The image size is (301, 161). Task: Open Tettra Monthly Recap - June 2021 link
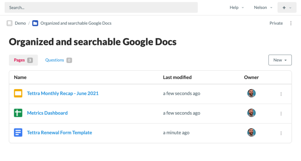point(63,93)
